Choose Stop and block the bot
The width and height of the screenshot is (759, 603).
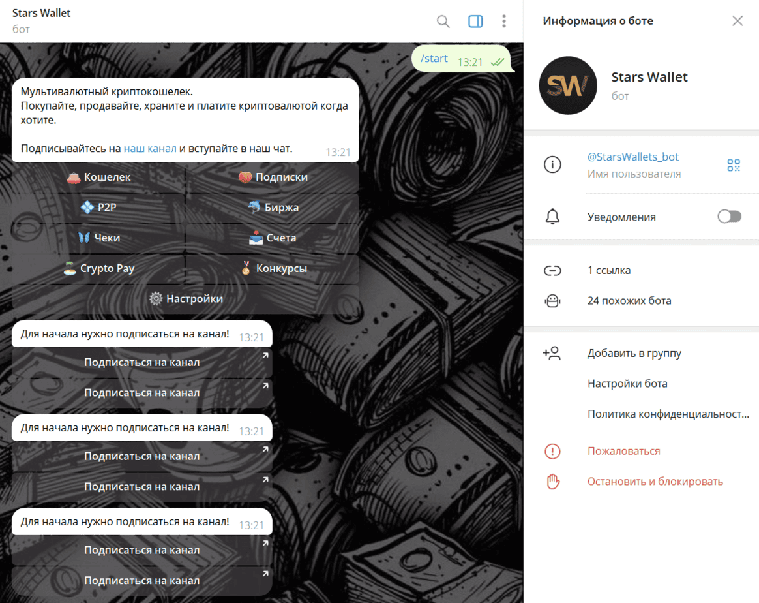(x=655, y=482)
